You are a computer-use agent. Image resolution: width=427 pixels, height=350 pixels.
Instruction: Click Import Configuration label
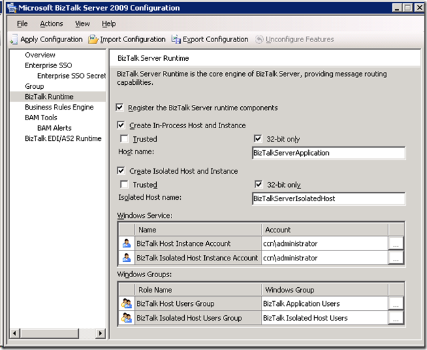pos(133,39)
